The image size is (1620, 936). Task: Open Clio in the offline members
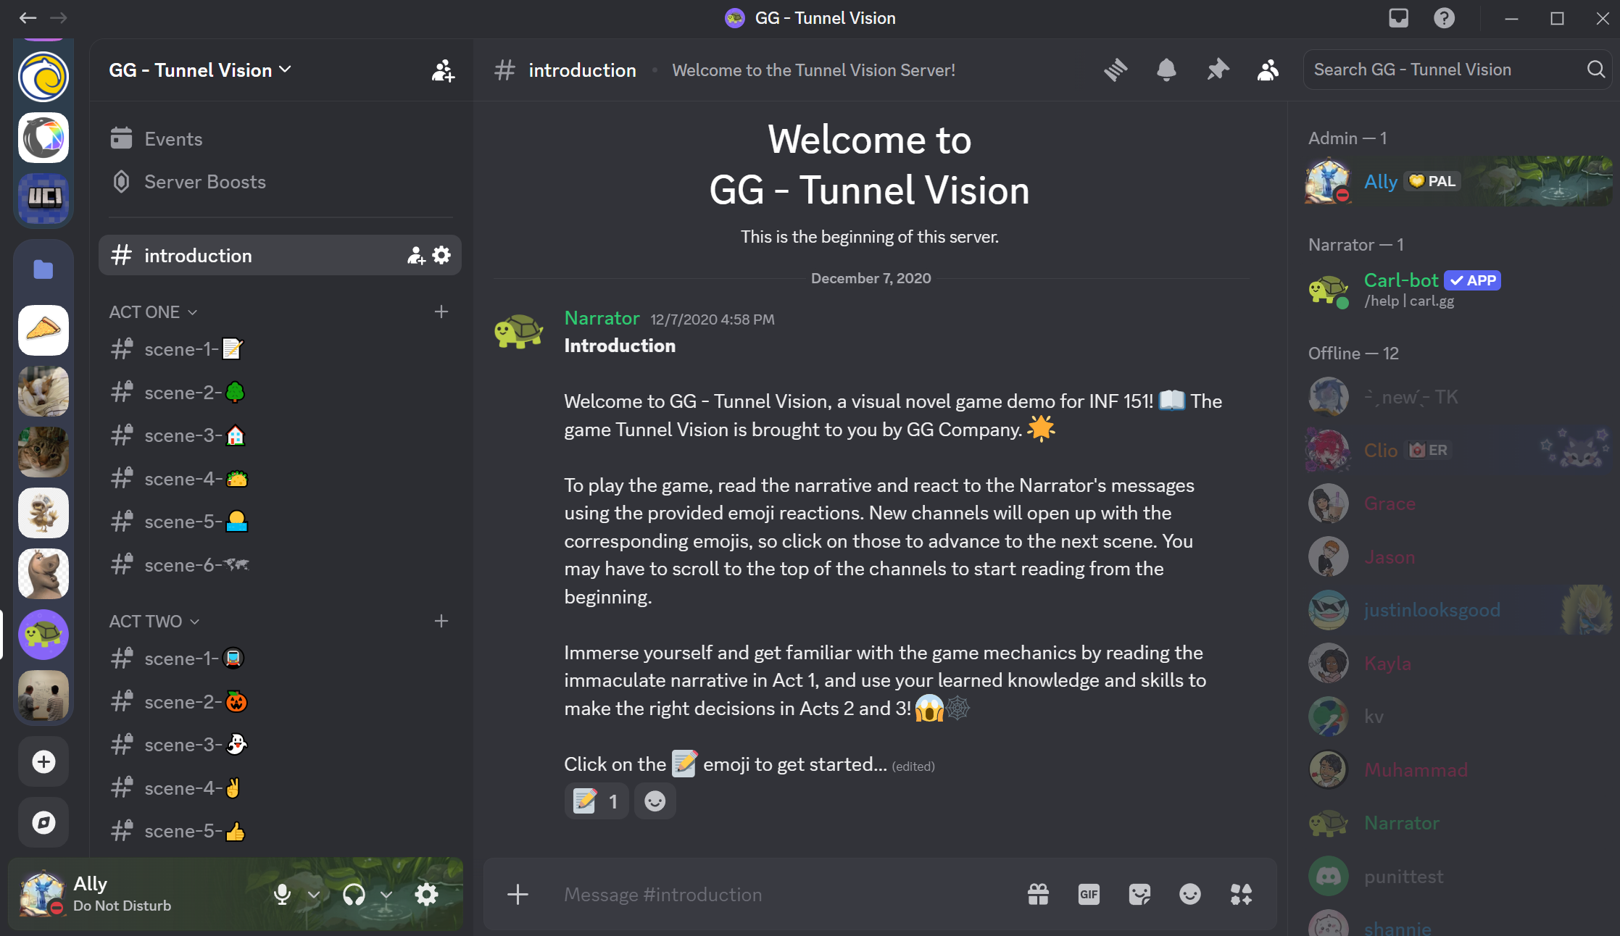click(1458, 450)
